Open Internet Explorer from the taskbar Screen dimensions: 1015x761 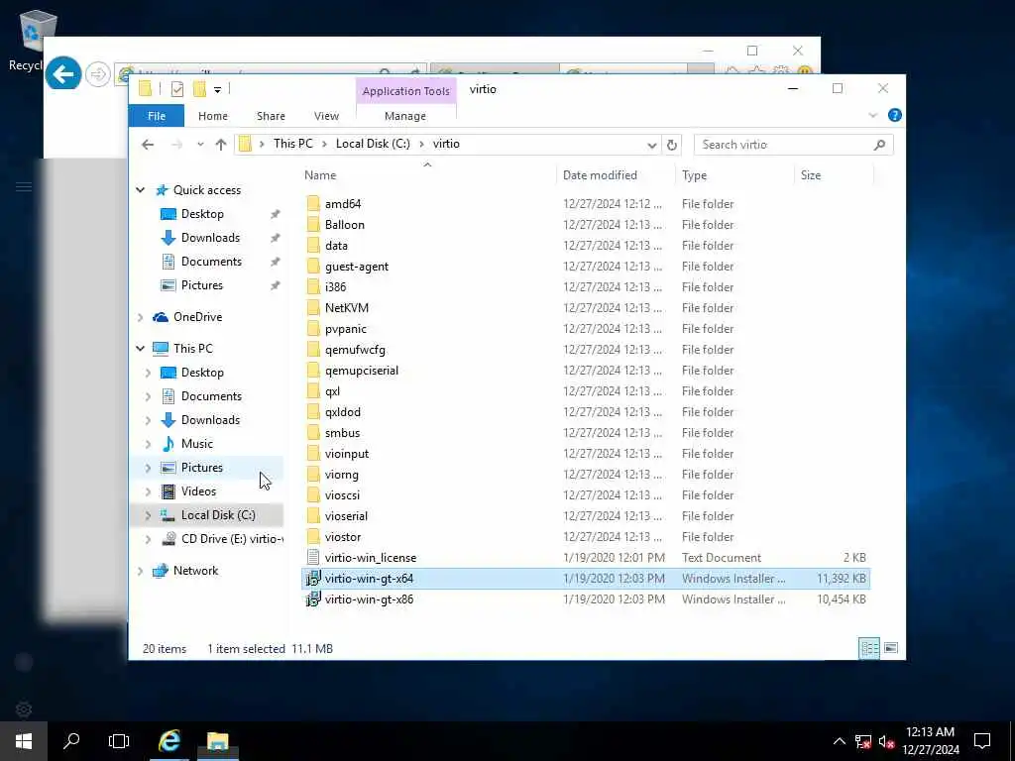pyautogui.click(x=169, y=741)
